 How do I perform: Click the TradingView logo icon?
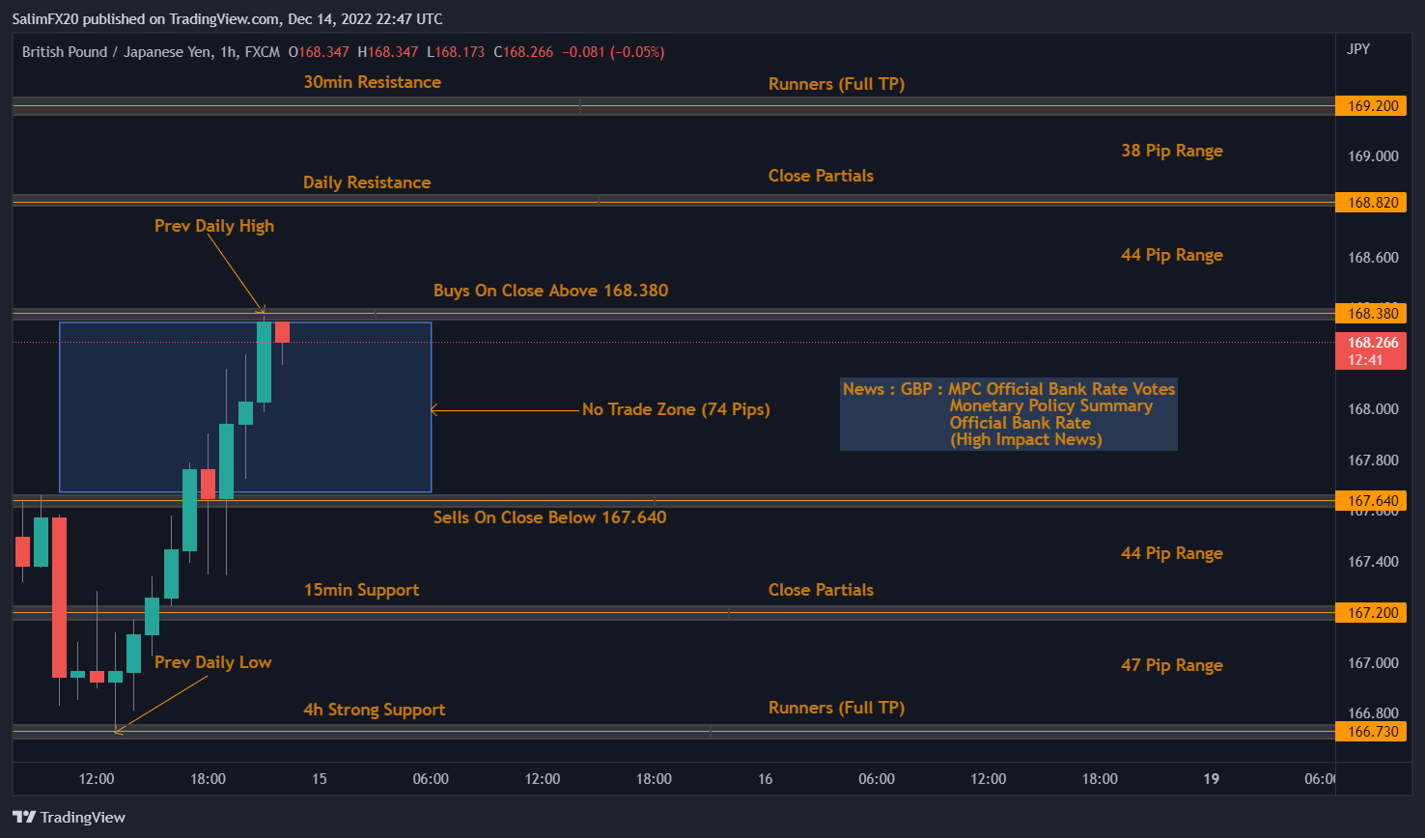tap(24, 817)
